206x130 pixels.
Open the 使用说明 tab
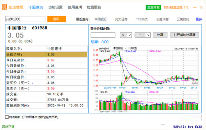[x=75, y=7]
